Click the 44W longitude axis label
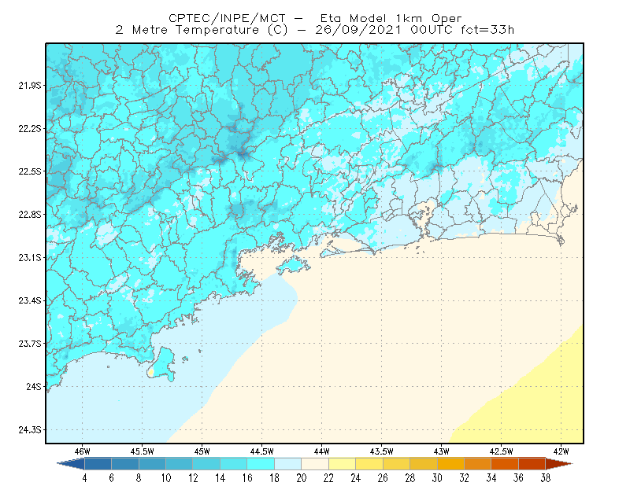 coord(322,451)
